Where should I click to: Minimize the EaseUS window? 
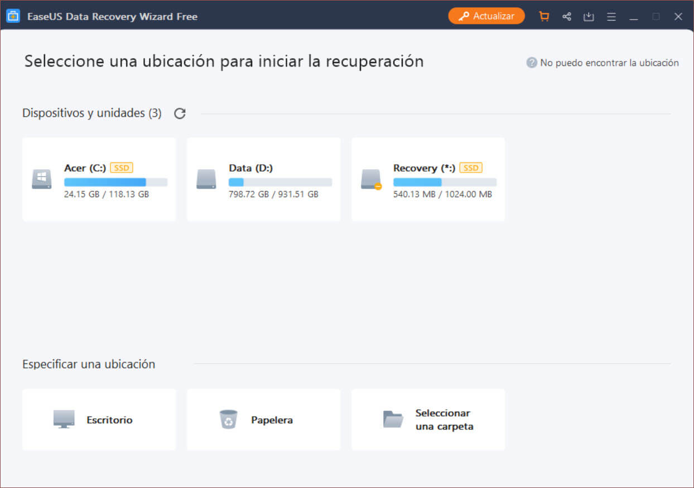click(x=634, y=16)
